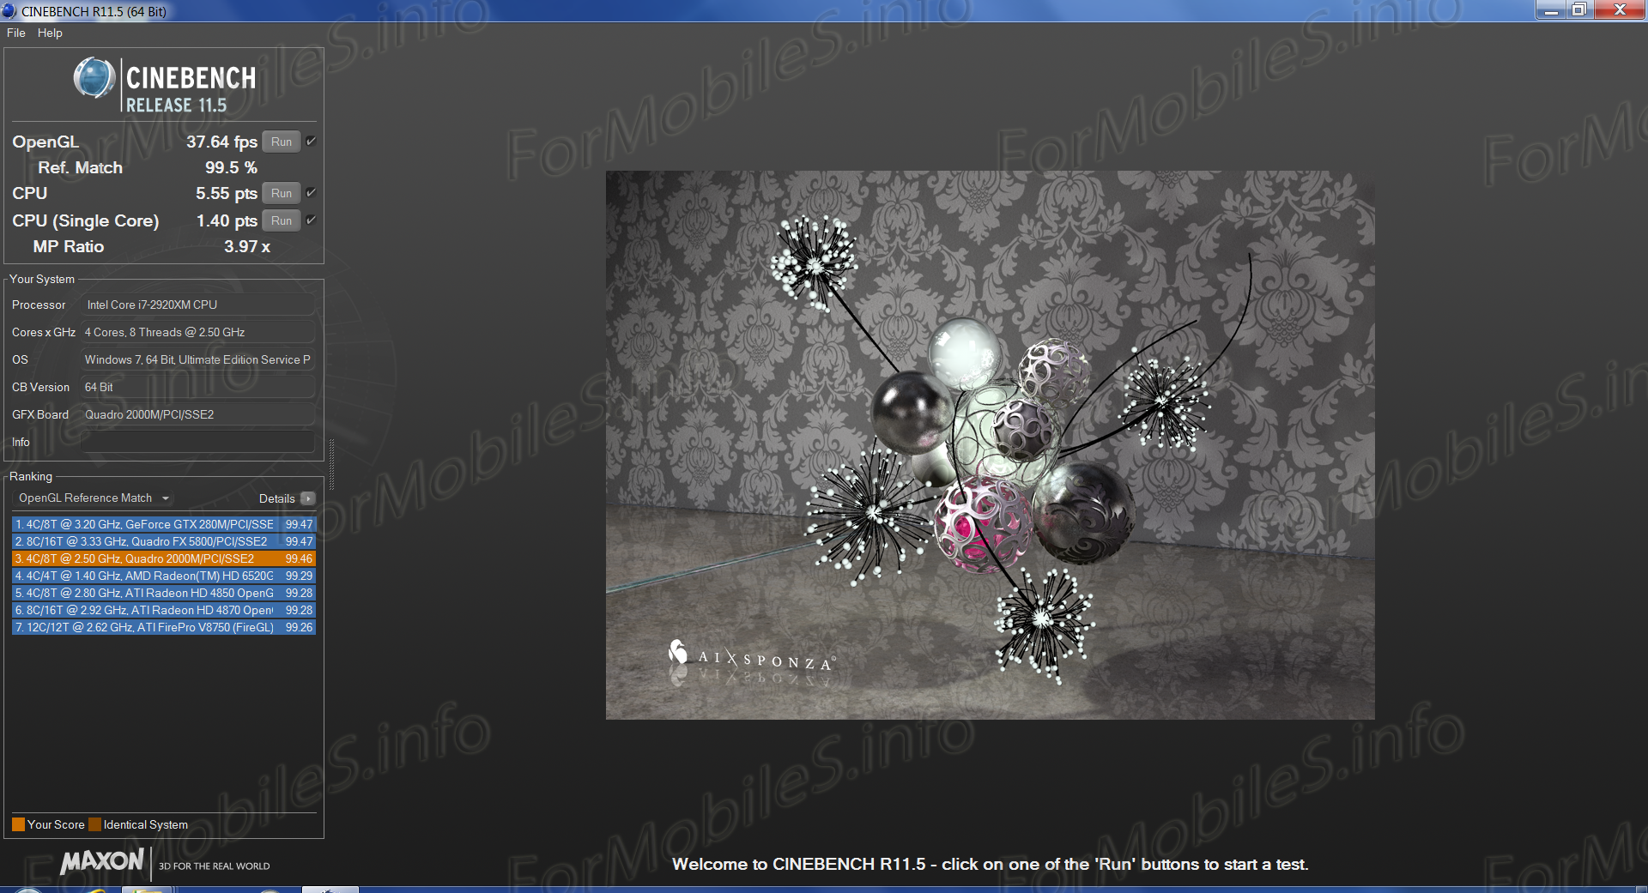Click the restore window icon in title bar
This screenshot has height=893, width=1648.
click(1578, 10)
